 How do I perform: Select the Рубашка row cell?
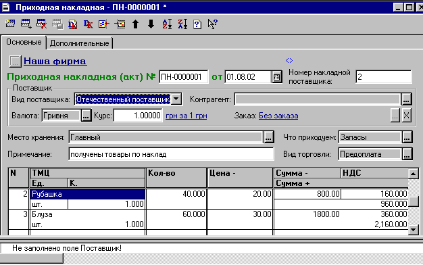coord(88,194)
